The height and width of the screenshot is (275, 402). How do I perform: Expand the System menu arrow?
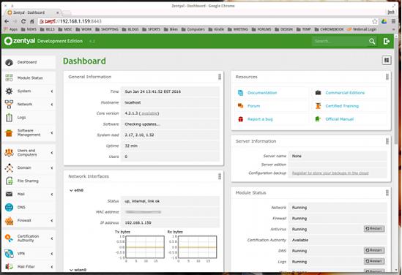[x=52, y=91]
